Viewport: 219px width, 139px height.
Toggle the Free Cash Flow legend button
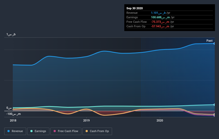tap(66, 131)
